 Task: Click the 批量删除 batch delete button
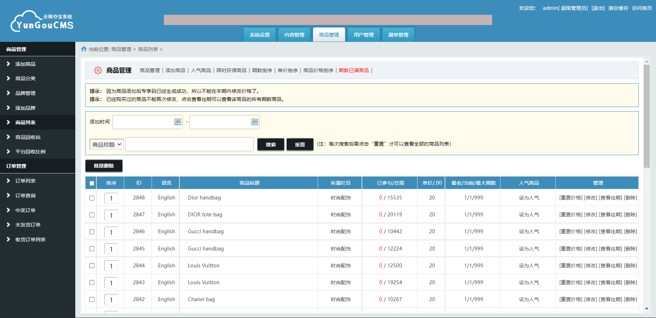point(104,166)
